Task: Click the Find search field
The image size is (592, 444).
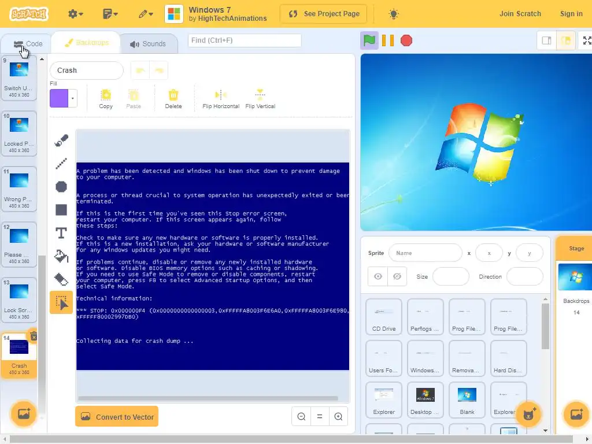Action: pyautogui.click(x=245, y=40)
